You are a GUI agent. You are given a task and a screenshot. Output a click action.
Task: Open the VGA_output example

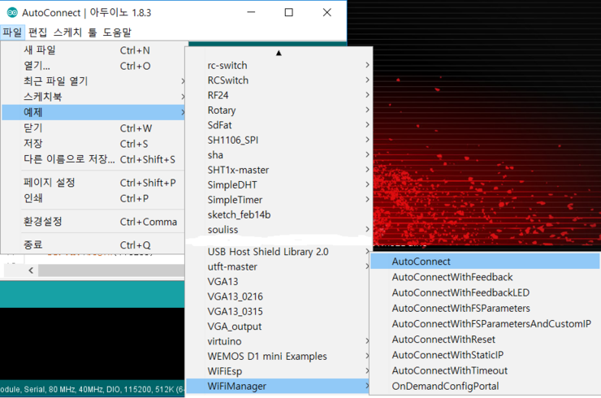point(279,327)
